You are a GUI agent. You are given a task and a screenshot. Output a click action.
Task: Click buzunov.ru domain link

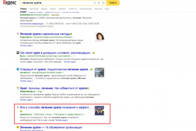[x=26, y=114]
